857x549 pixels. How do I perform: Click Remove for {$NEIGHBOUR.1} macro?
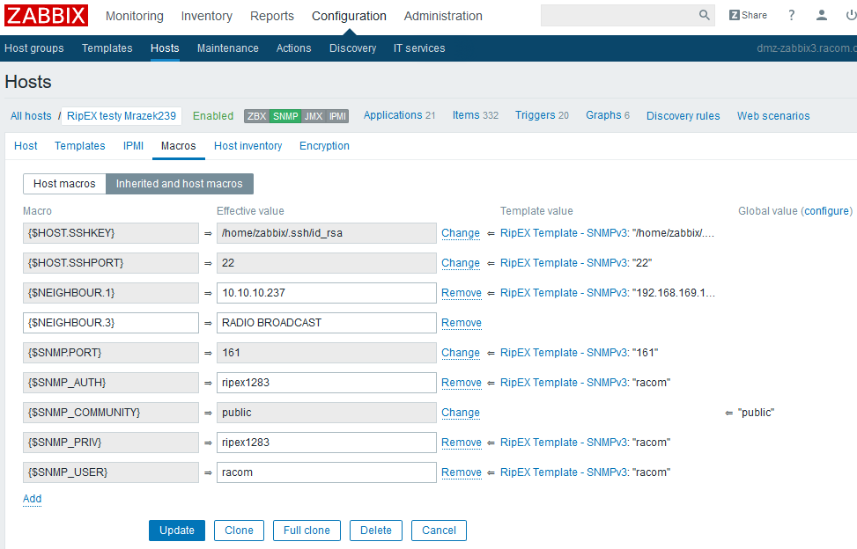point(462,293)
